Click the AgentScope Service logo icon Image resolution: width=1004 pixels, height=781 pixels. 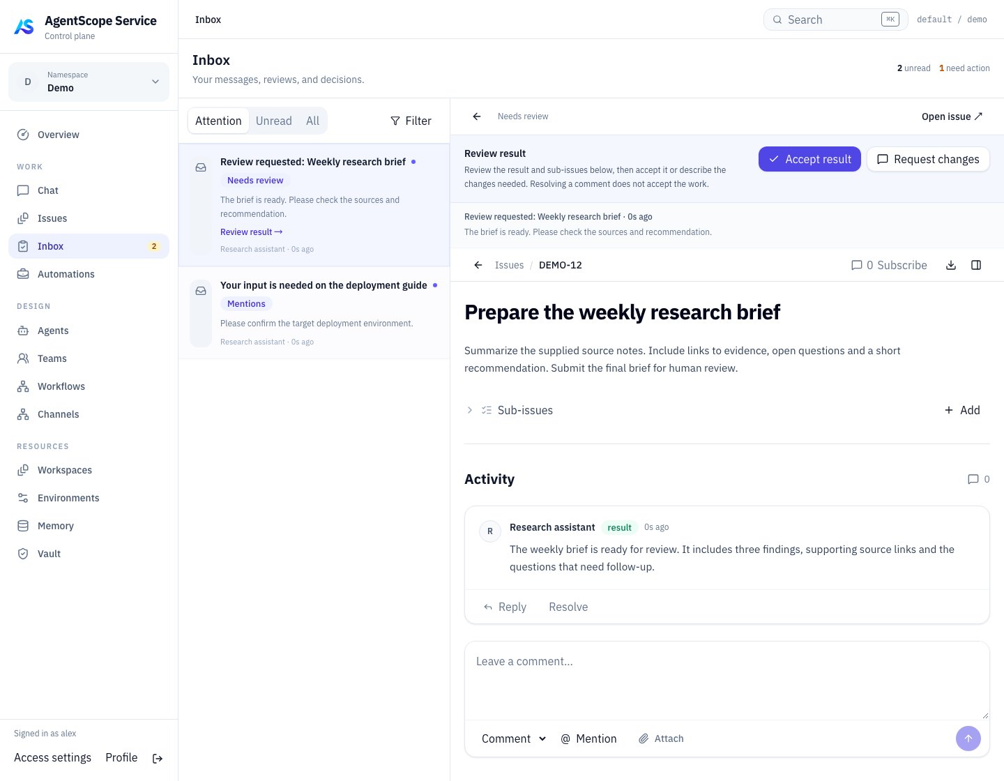(24, 26)
